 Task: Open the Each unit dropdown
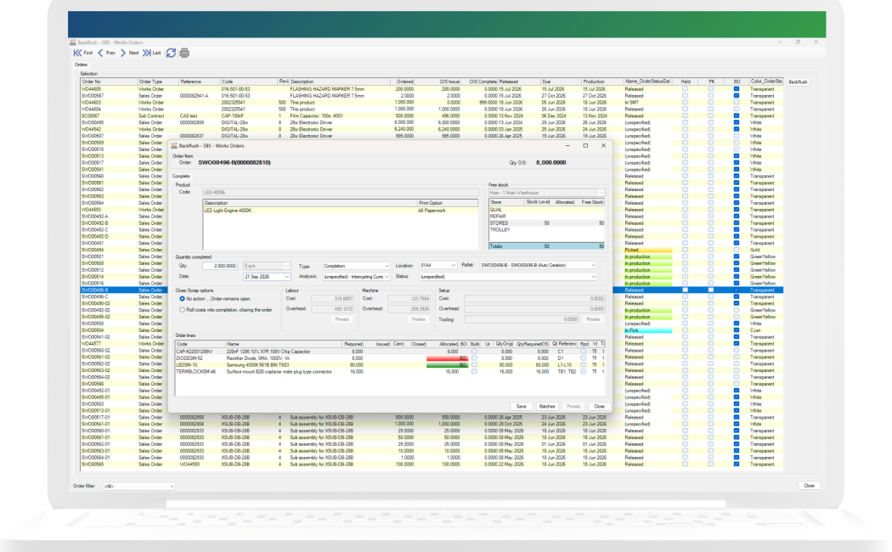tap(267, 266)
